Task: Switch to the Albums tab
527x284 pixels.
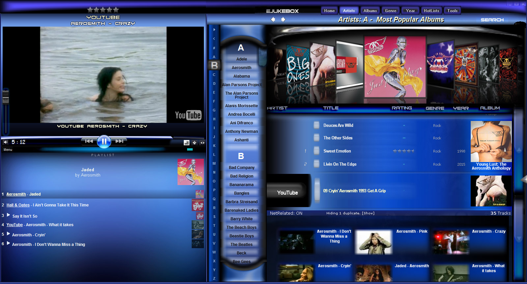Action: [x=370, y=11]
